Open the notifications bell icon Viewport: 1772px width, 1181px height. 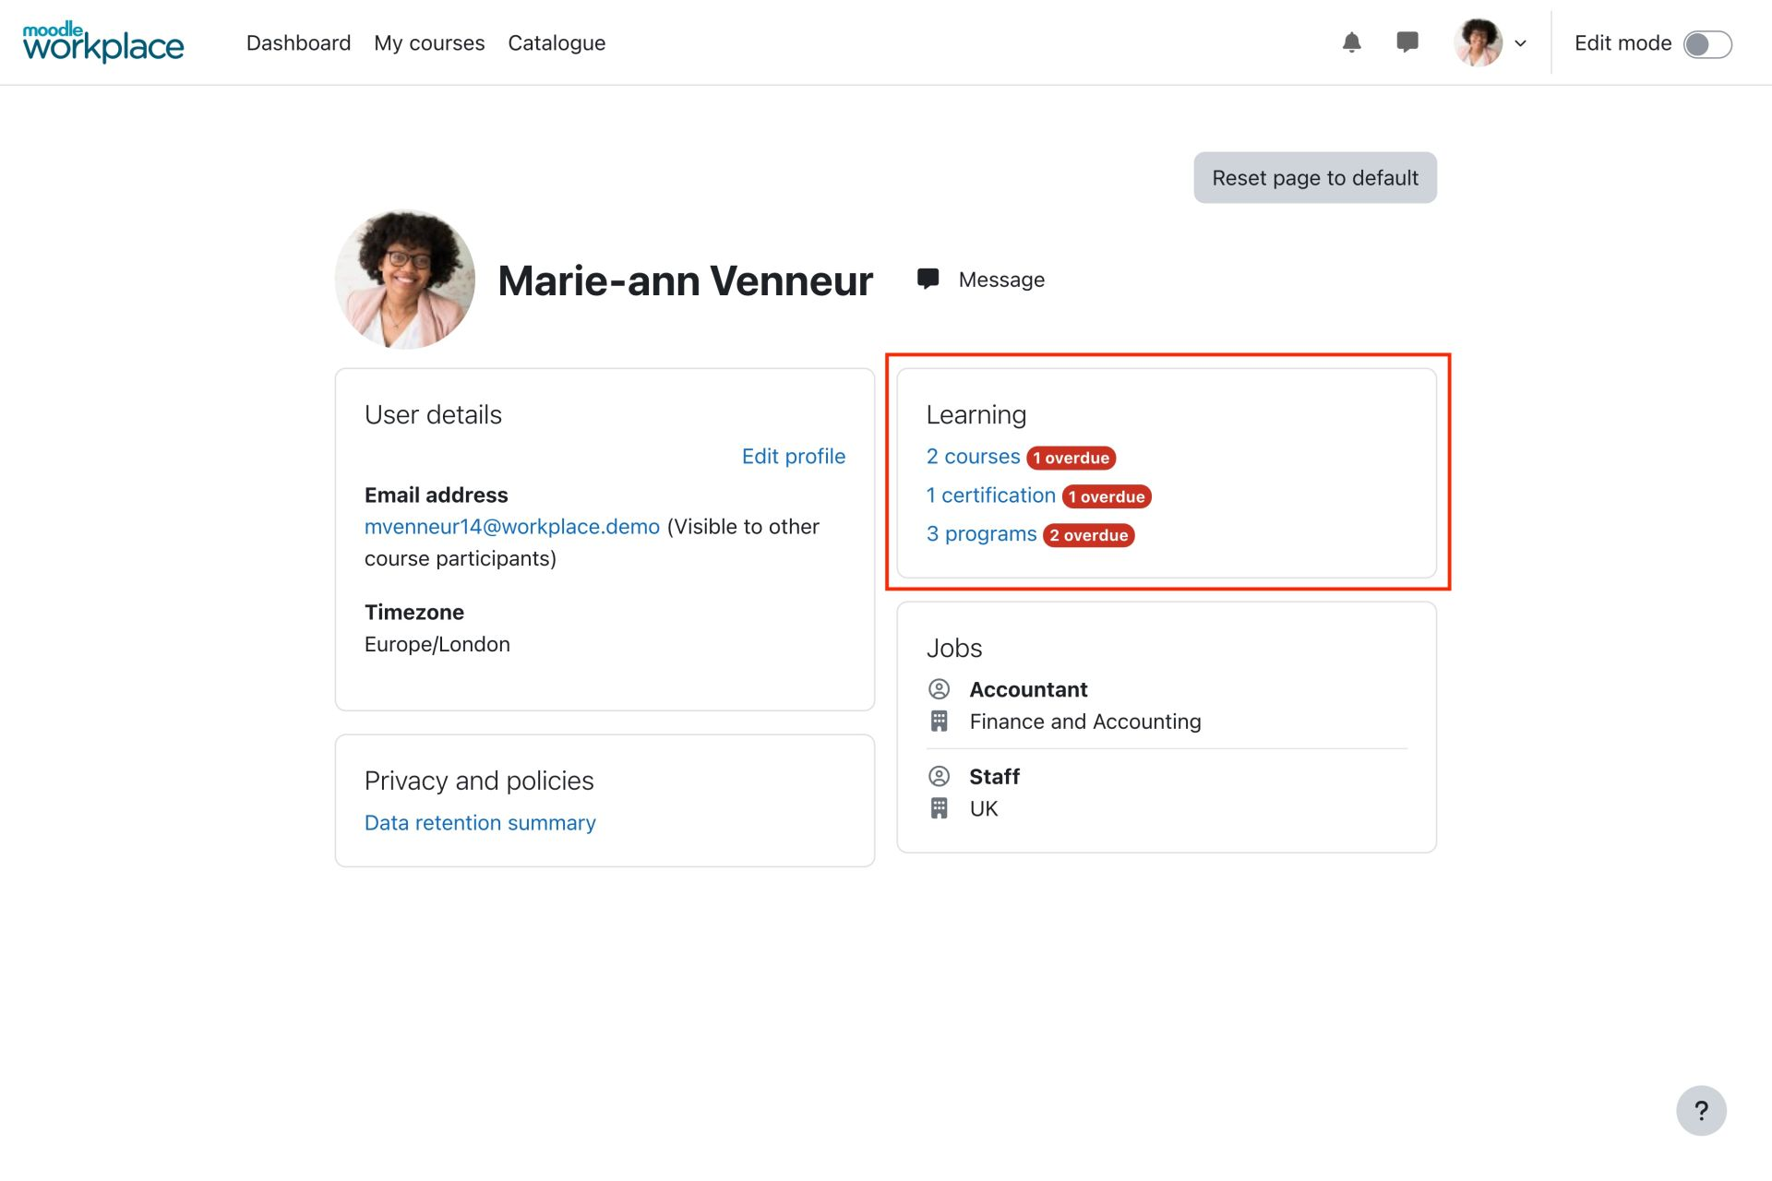click(x=1351, y=42)
